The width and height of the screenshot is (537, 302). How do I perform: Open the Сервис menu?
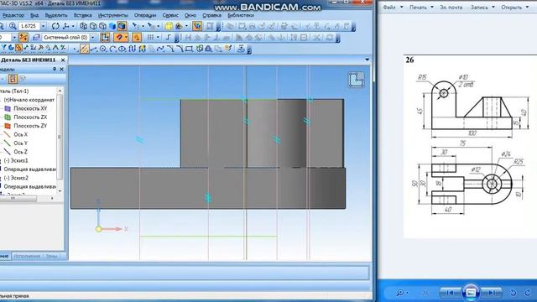170,15
